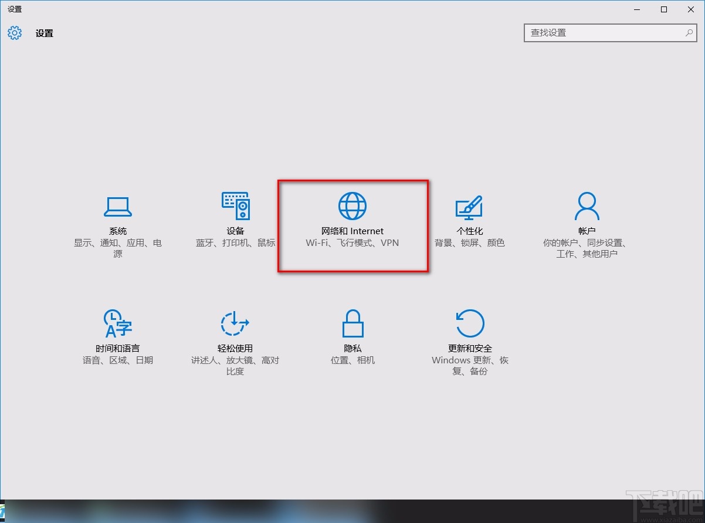
Task: Click the 隐私 (Privacy) lock icon
Action: click(x=352, y=322)
